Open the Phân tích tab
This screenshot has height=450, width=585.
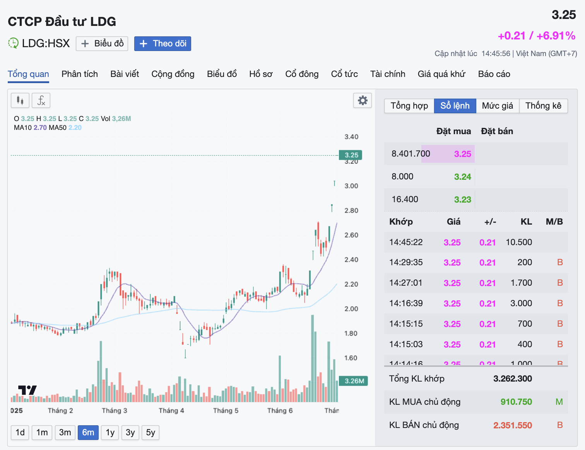click(x=80, y=74)
